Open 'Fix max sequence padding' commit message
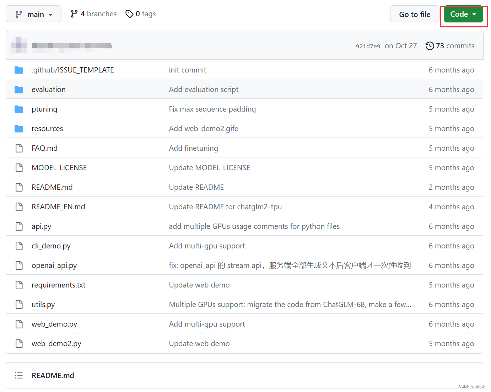Screen dimensions: 491x392 [x=212, y=109]
